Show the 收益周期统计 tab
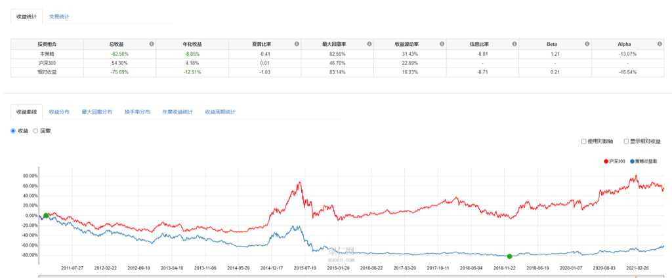Screen dimensions: 672x278 click(x=220, y=112)
